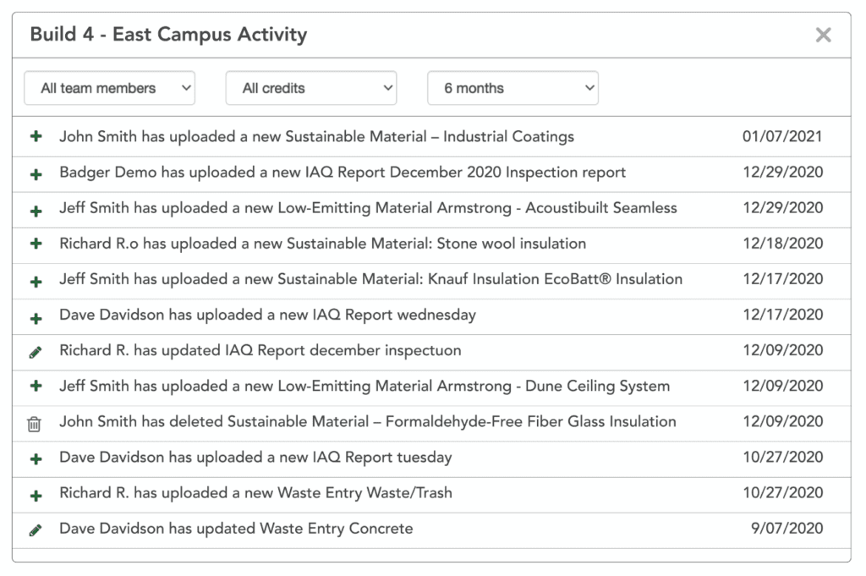Open the 6 months time range dropdown
Viewport: 866px width, 576px height.
pos(512,88)
